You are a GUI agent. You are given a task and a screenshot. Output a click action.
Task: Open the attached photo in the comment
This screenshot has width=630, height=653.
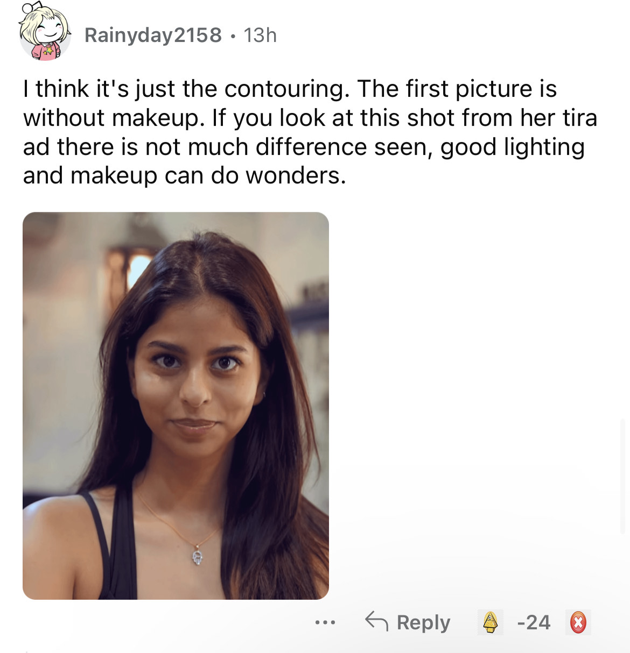click(176, 406)
